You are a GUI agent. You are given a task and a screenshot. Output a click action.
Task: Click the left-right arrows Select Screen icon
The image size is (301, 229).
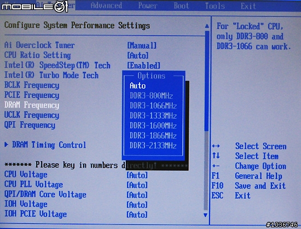pos(216,146)
